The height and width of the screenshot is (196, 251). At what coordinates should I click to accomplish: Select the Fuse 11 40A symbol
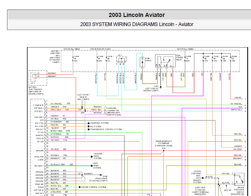[x=185, y=59]
